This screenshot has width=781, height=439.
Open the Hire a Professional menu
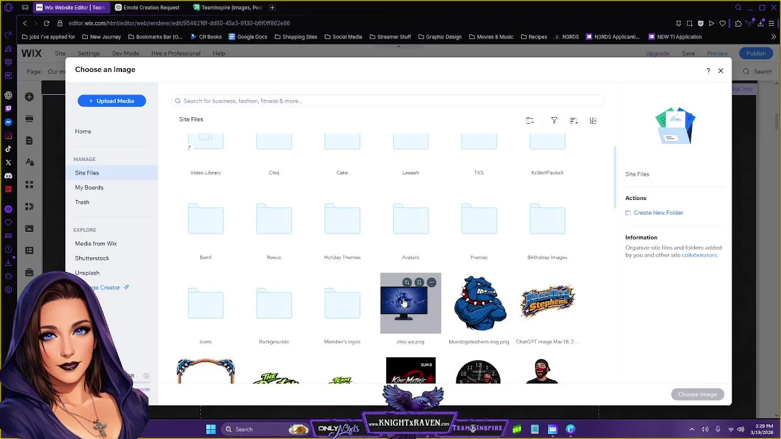click(x=176, y=54)
